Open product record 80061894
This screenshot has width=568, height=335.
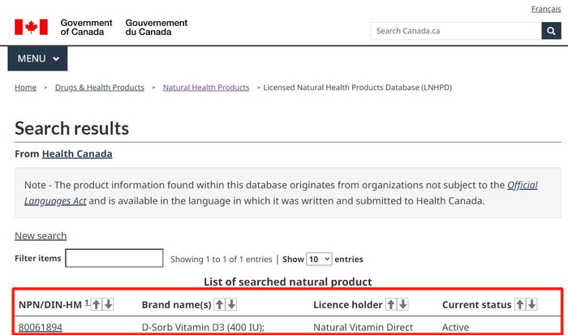coord(40,328)
